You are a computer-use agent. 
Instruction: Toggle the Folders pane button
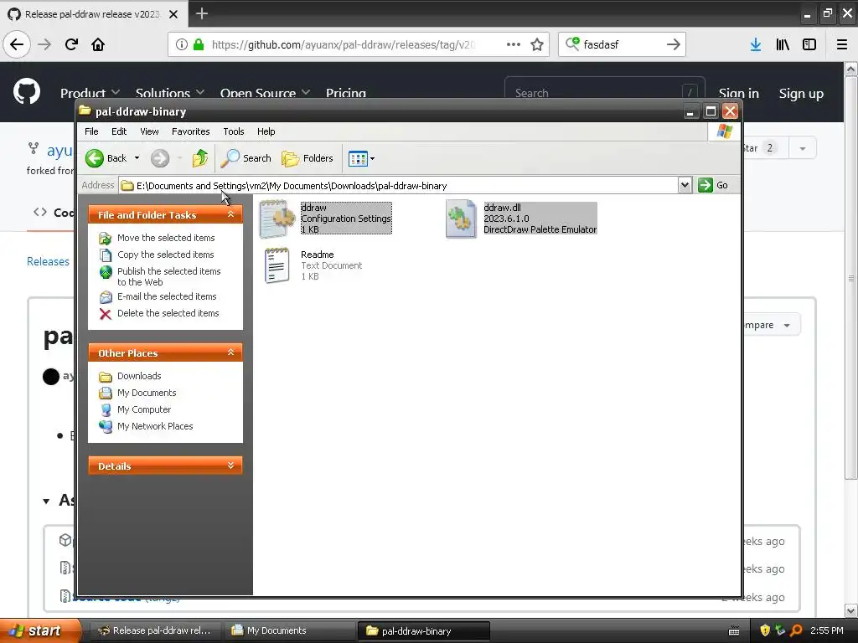[x=307, y=158]
